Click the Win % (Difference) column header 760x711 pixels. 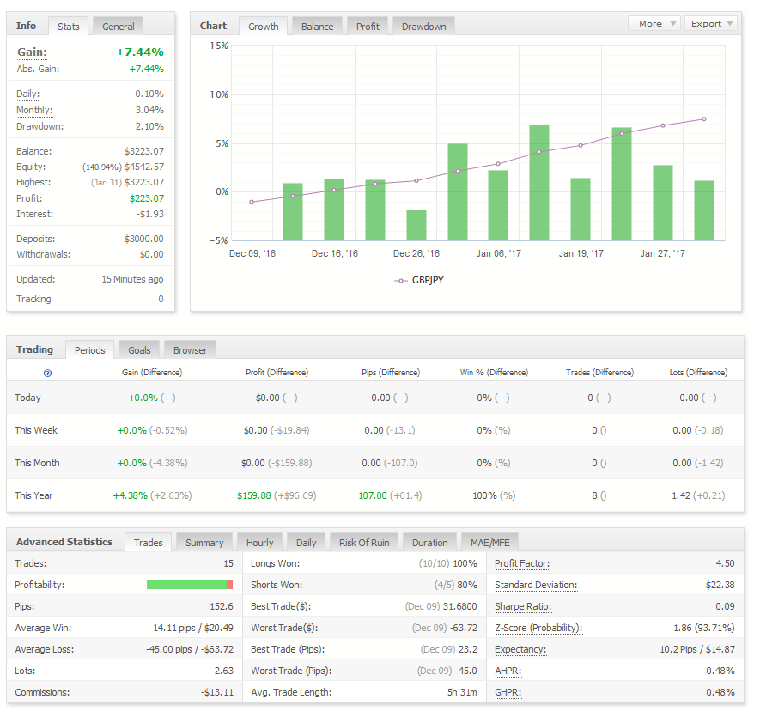(494, 372)
